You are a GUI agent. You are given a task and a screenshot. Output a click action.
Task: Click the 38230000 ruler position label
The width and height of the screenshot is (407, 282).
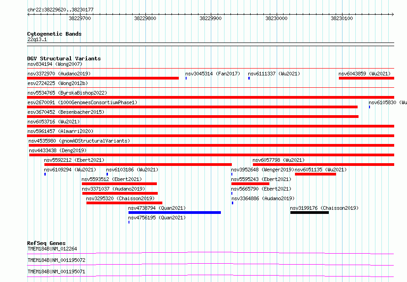(276, 18)
